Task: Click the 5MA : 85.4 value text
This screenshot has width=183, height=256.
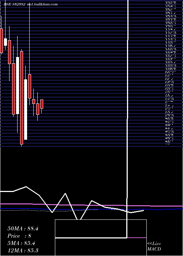Action: [21, 243]
